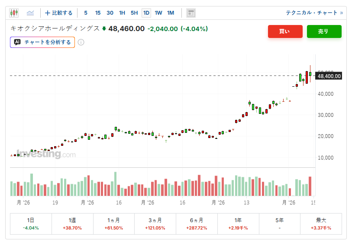352x245 pixels.
Task: Click the 19 date label on x-axis
Action: point(55,202)
